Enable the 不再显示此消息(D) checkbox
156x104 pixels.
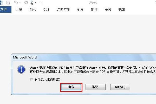31,79
